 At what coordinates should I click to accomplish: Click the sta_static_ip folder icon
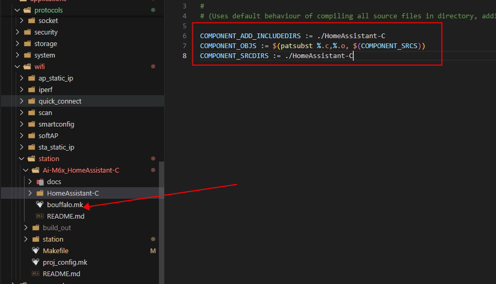(31, 147)
